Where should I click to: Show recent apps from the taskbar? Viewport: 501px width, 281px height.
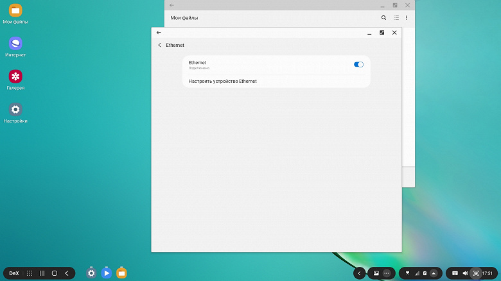point(42,273)
